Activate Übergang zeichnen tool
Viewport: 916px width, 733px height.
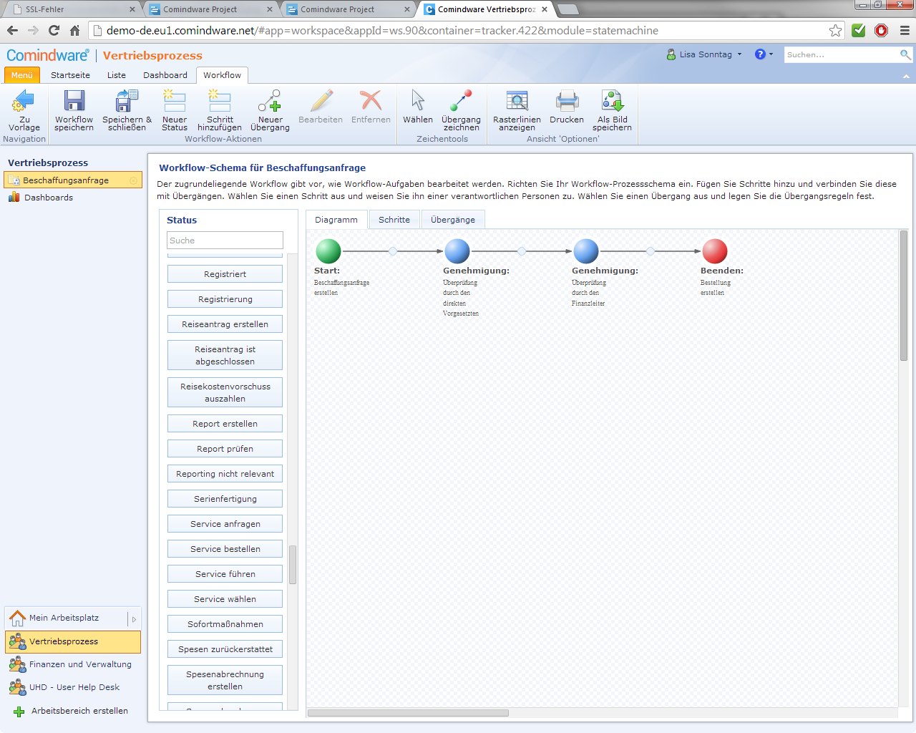[x=461, y=101]
